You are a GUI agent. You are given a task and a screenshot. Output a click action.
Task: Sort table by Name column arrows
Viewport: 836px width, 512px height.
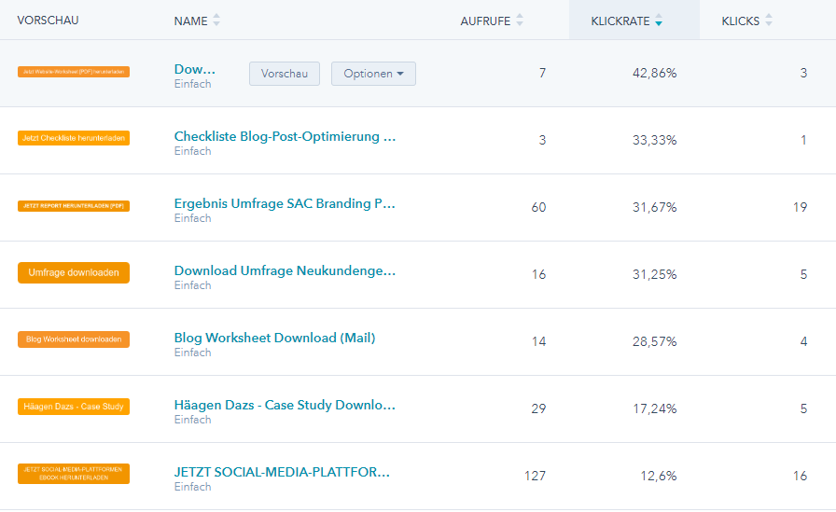click(216, 21)
